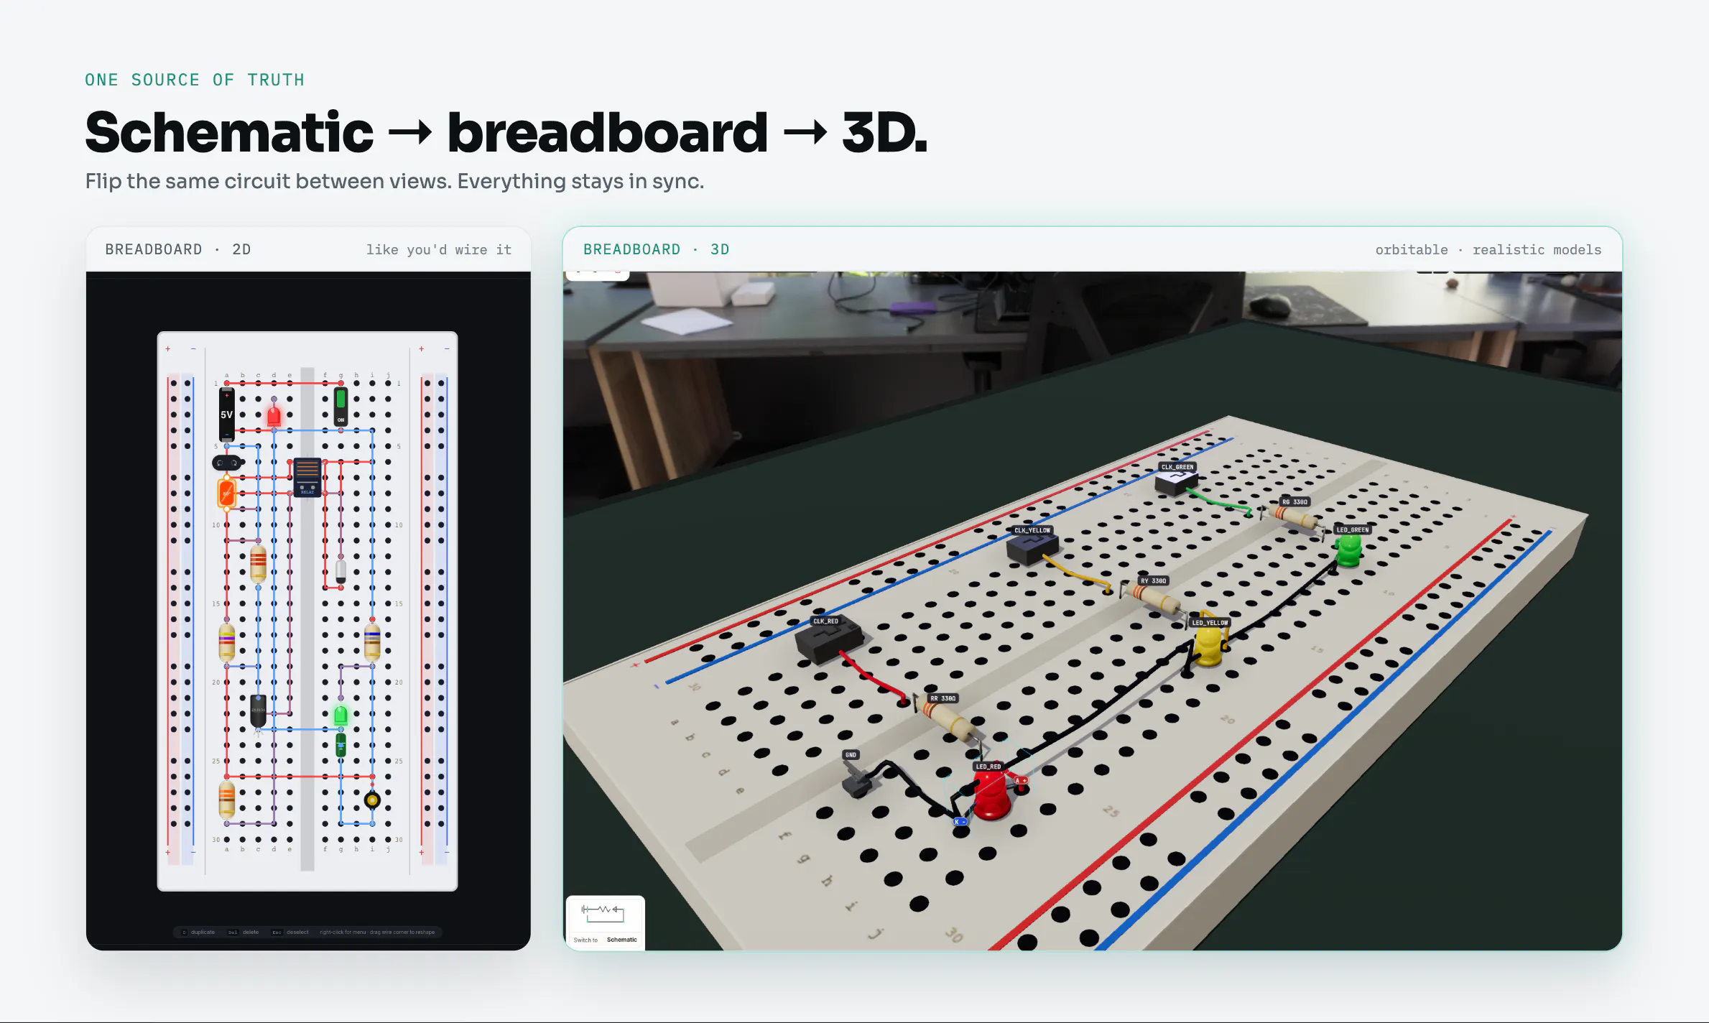
Task: Toggle the green ON rocker switch
Action: coord(341,405)
